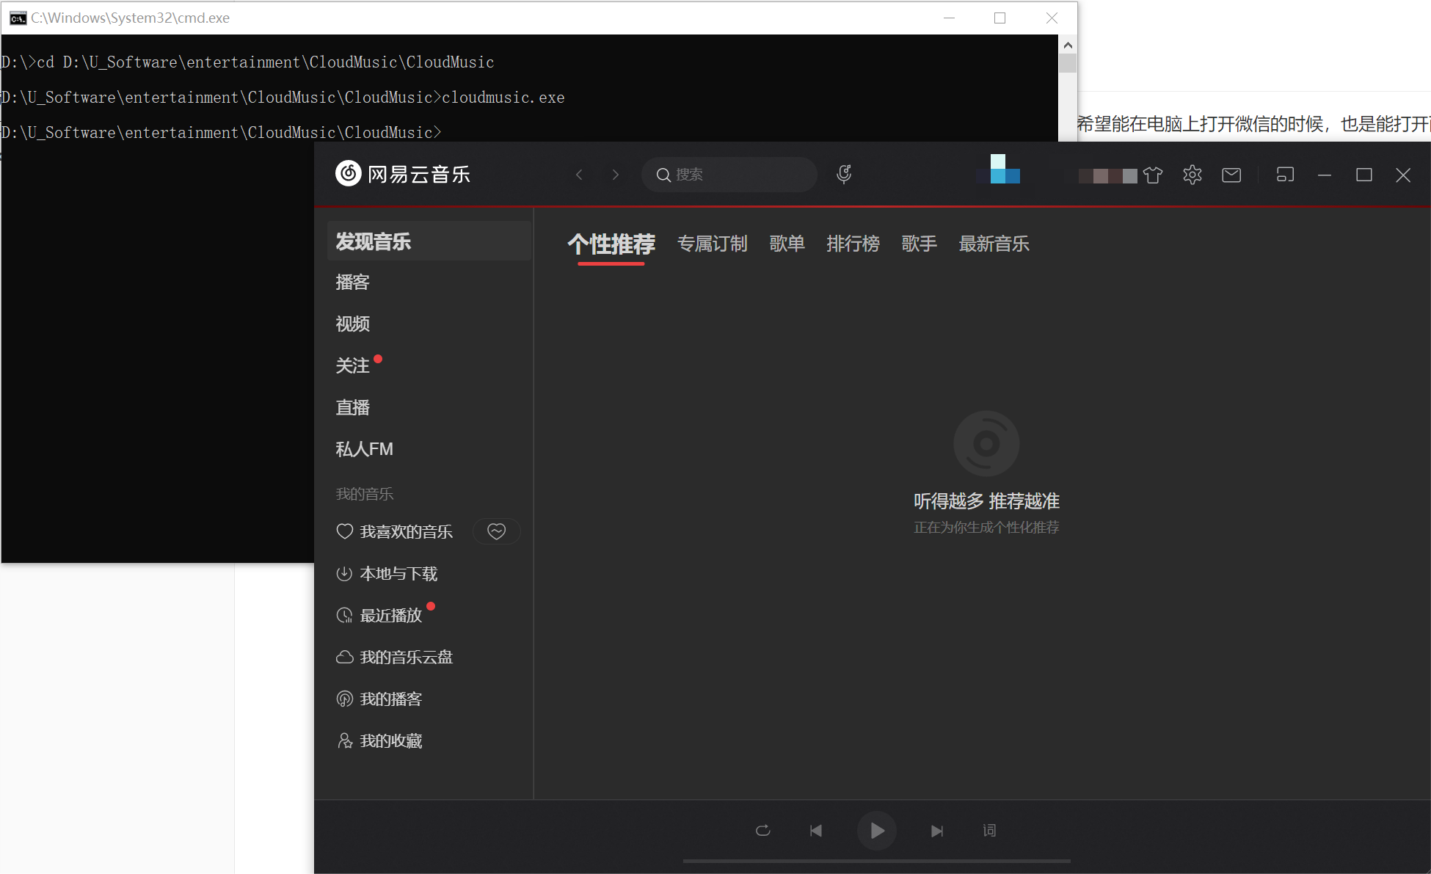1431x874 pixels.
Task: Open 我的播客 in the sidebar
Action: click(390, 699)
